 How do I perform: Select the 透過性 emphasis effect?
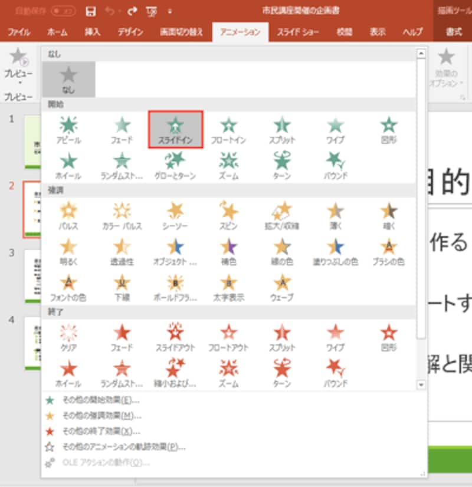click(x=122, y=252)
